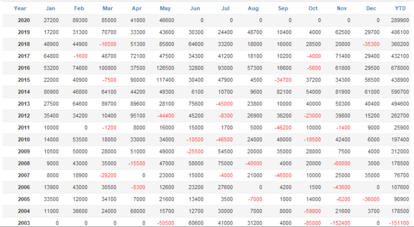Click the Apr column header
The width and height of the screenshot is (414, 227).
point(137,8)
